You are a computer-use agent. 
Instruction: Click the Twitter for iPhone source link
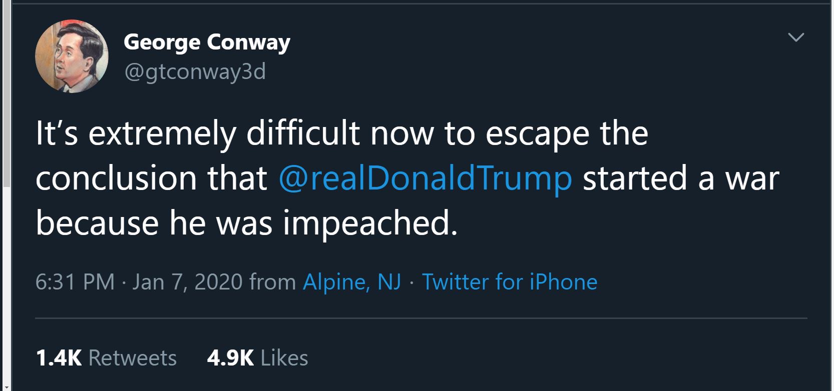tap(510, 282)
